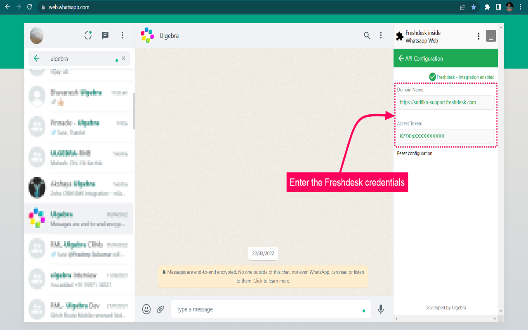Open Ulgebra contact name in chat header
Screen dimensions: 528x330
pos(169,36)
